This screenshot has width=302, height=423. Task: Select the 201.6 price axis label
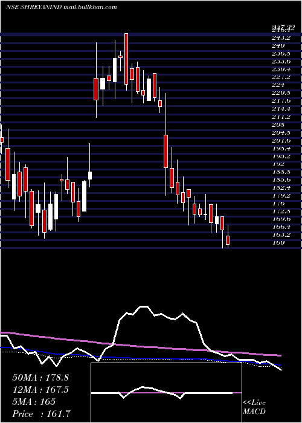(x=281, y=141)
